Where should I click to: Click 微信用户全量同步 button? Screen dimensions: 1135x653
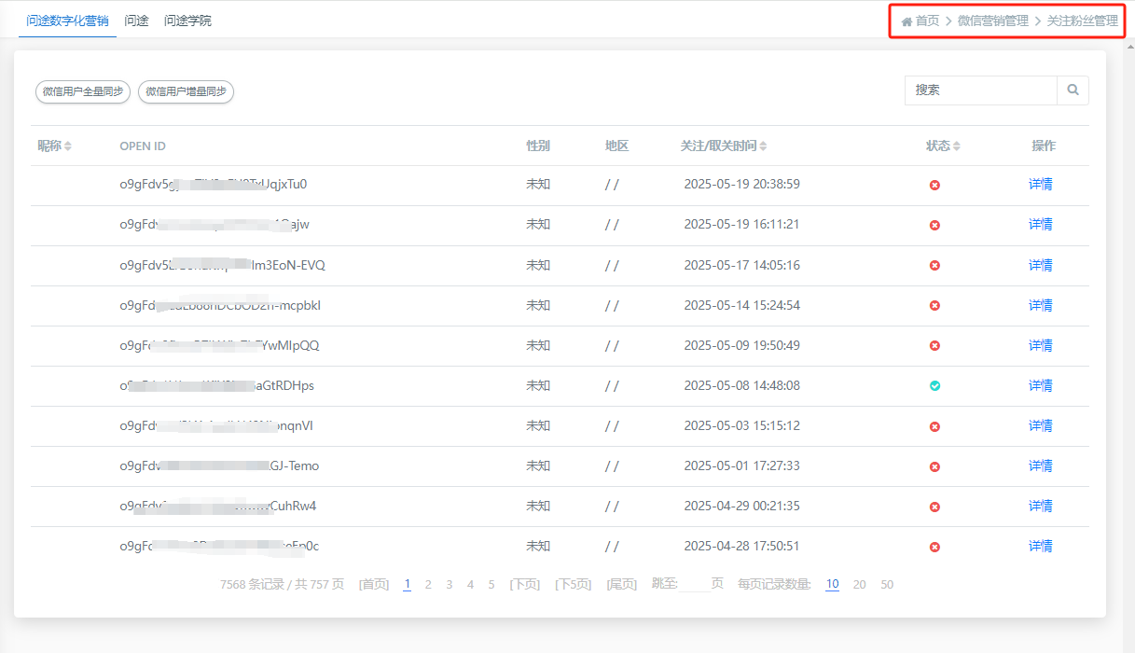[83, 91]
